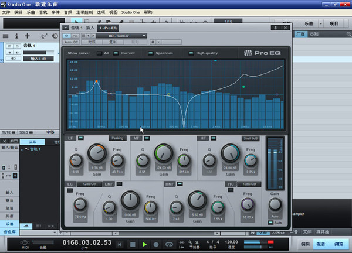The height and width of the screenshot is (253, 352).
Task: Toggle the Loop button in transport bar
Action: [170, 244]
